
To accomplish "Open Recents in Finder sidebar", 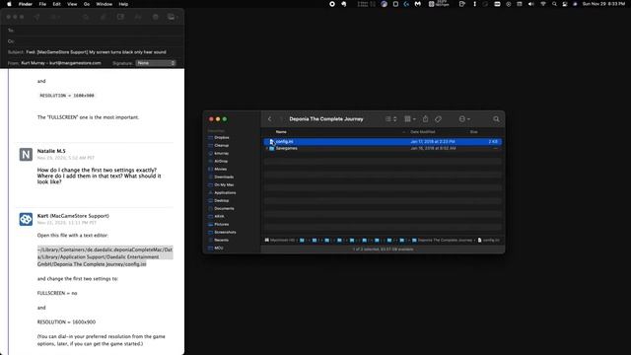I will (x=221, y=241).
